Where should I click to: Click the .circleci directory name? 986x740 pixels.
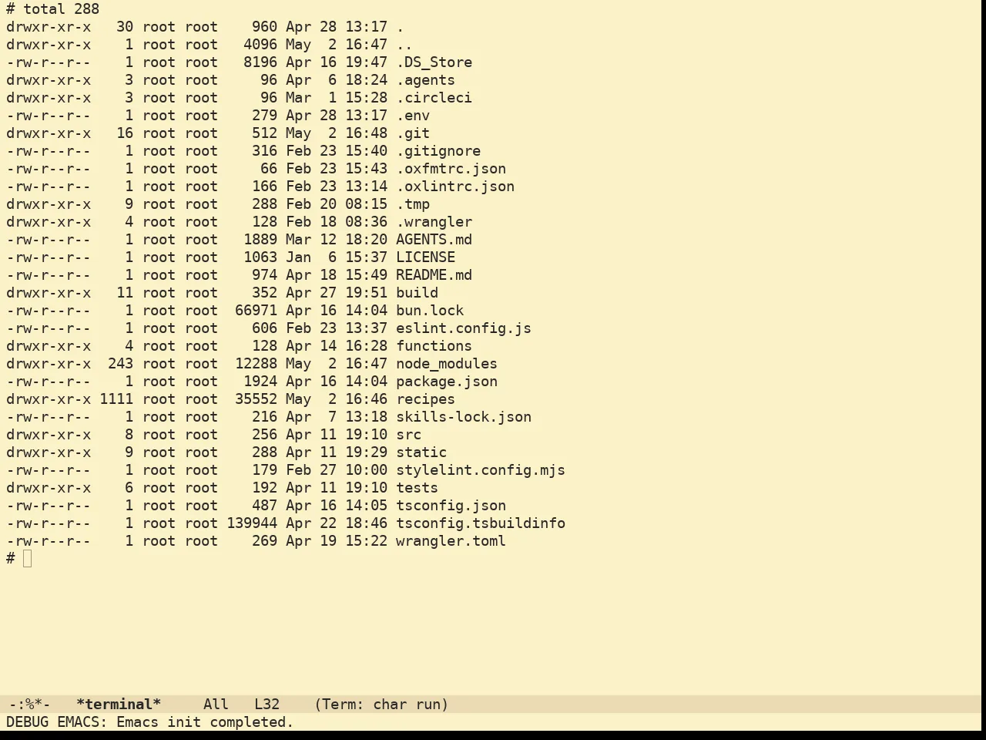point(434,98)
